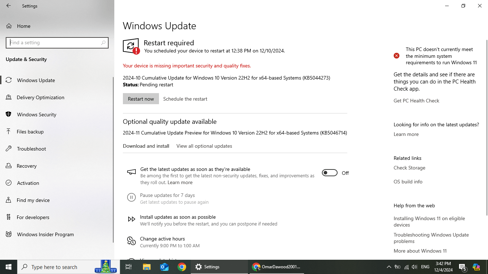Viewport: 488px width, 274px height.
Task: Click the megaphone icon for latest updates
Action: click(x=131, y=172)
